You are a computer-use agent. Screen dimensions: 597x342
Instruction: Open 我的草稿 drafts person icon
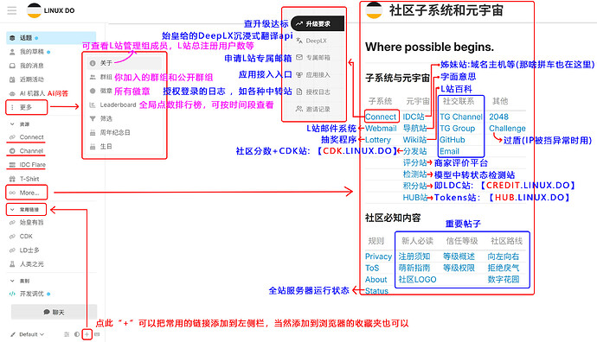point(12,52)
